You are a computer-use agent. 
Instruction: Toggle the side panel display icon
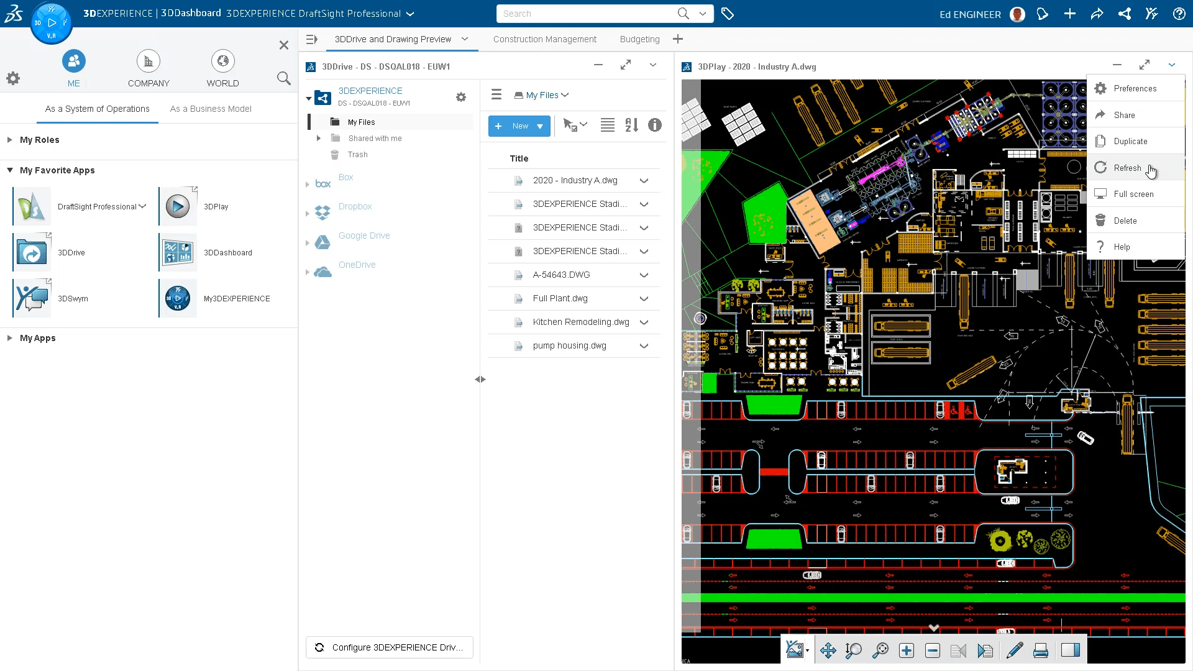[x=1070, y=650]
